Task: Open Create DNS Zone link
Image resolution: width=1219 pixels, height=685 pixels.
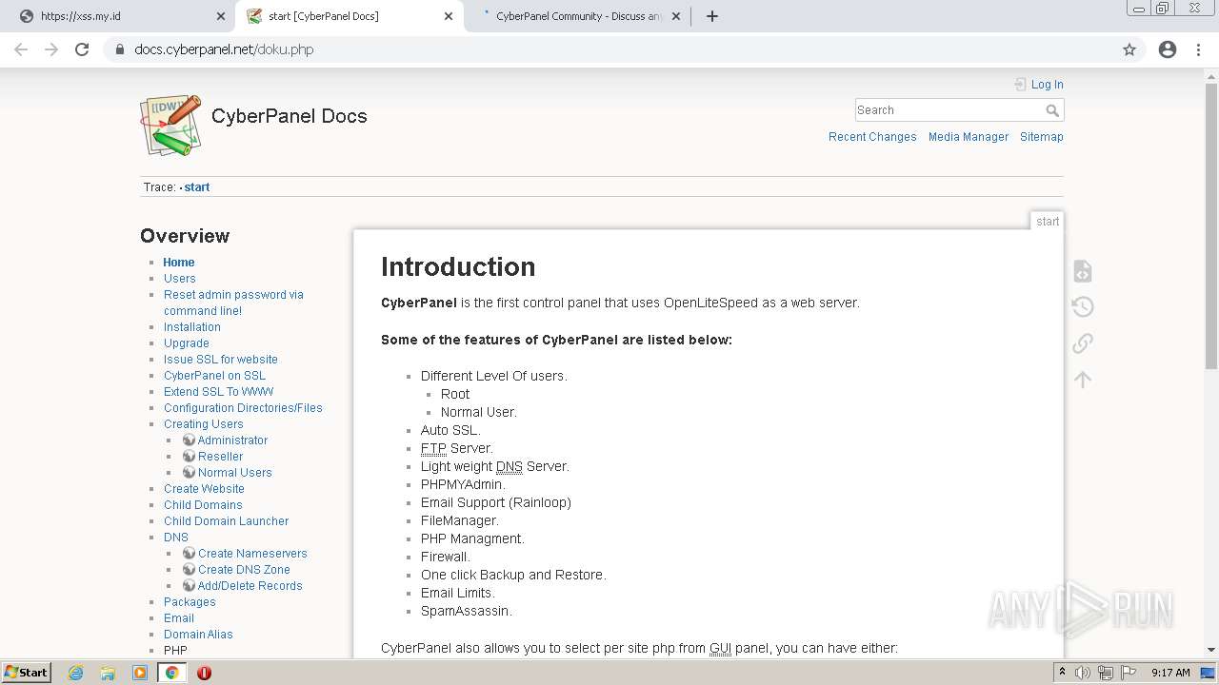Action: (244, 570)
